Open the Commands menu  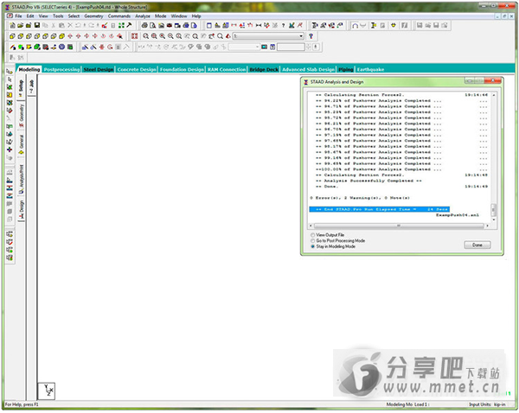point(119,16)
